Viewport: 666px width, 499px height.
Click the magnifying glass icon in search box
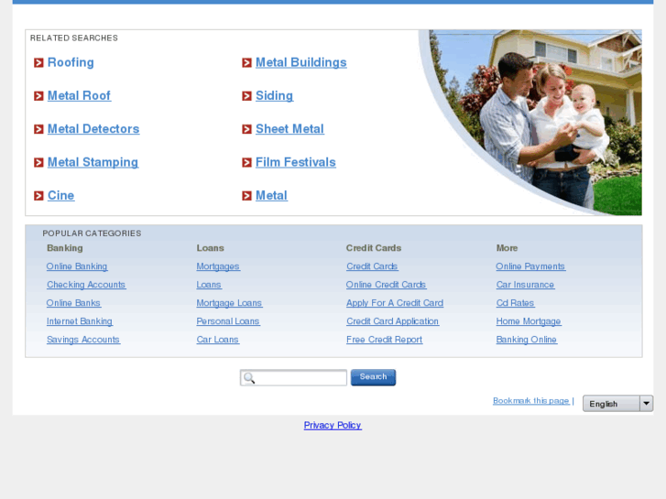(249, 378)
